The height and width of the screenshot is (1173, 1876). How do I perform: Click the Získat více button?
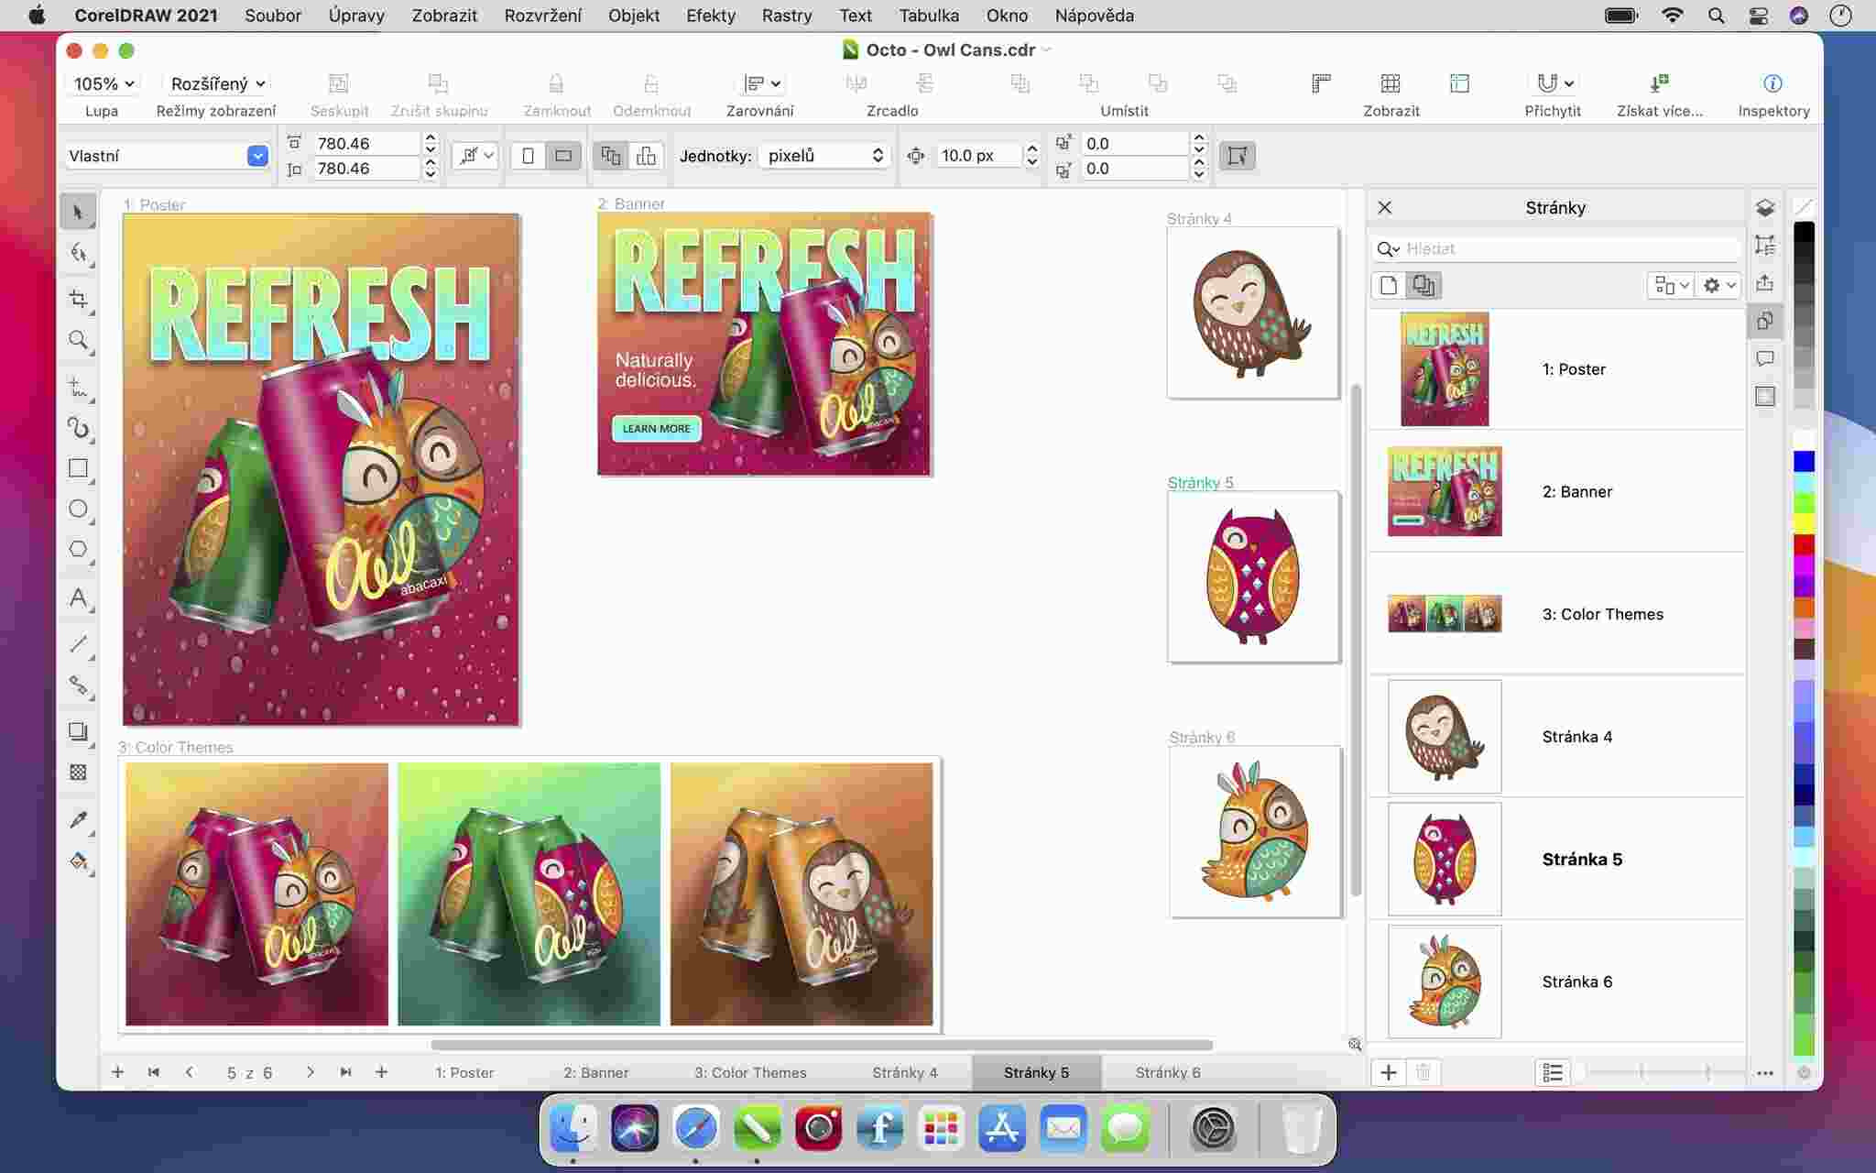point(1659,83)
